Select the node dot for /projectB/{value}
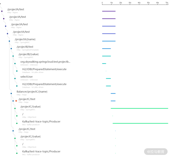This screenshot has width=170, height=157. click(13, 56)
